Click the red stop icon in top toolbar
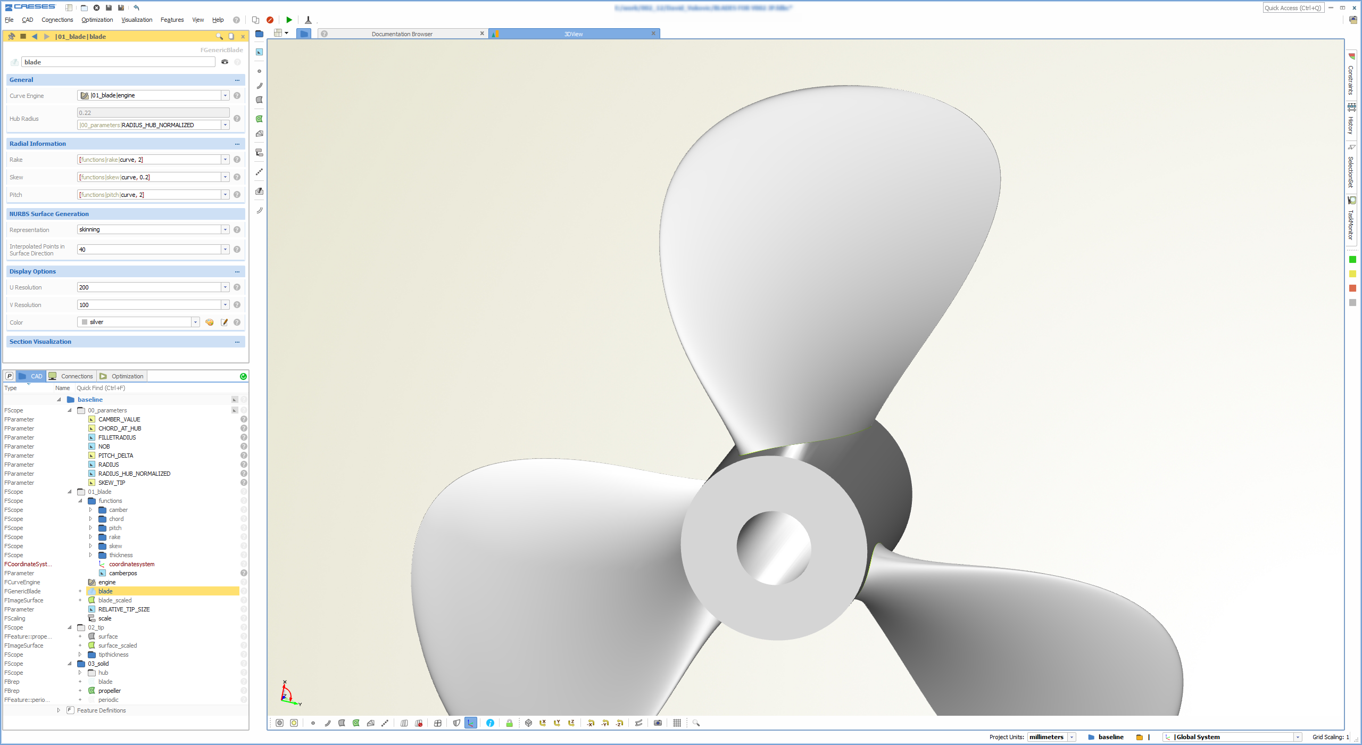 [270, 20]
